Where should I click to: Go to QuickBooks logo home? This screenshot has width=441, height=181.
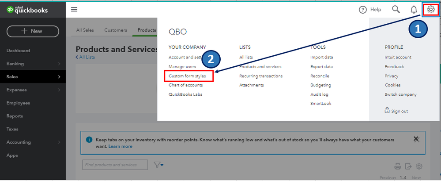27,10
